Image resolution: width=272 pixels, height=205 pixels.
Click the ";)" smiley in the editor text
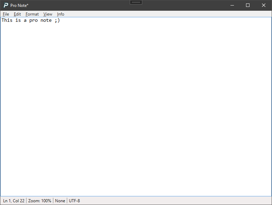(x=57, y=20)
